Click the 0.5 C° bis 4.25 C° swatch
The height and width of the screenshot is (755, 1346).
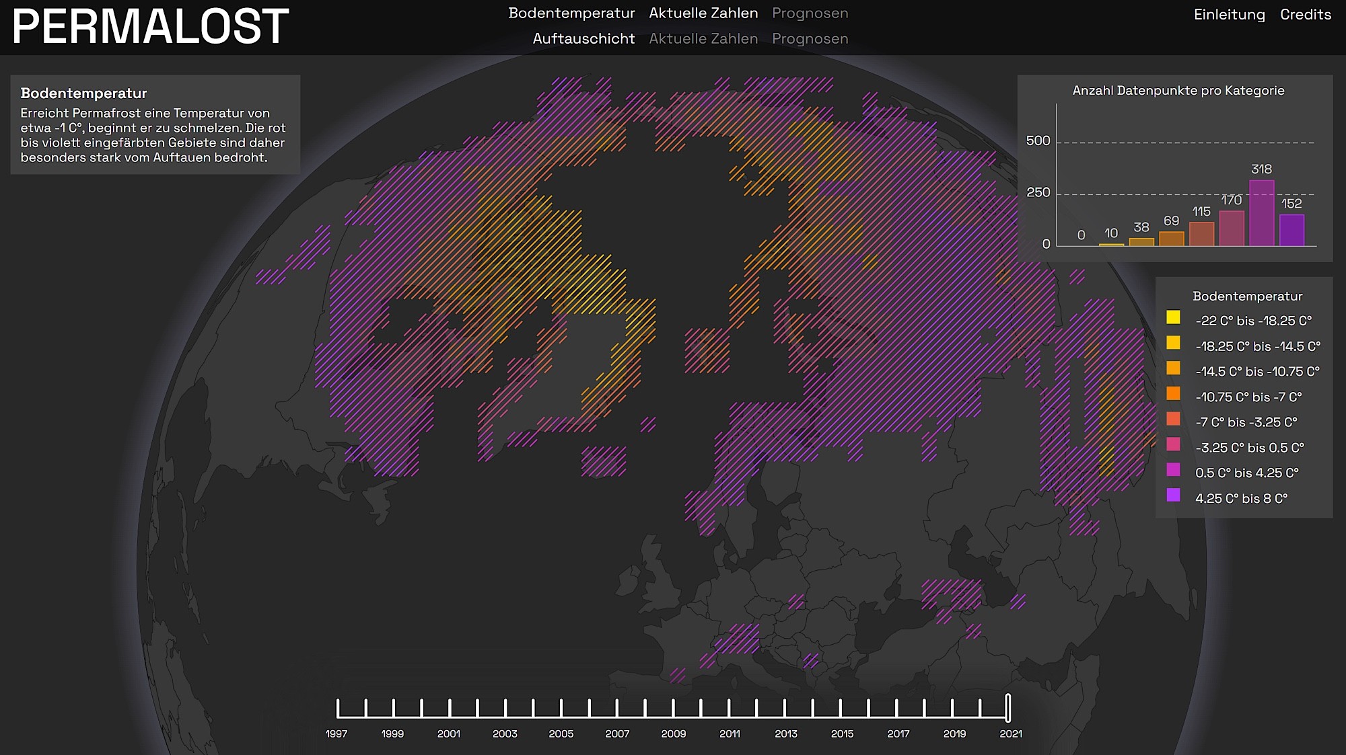[1173, 469]
